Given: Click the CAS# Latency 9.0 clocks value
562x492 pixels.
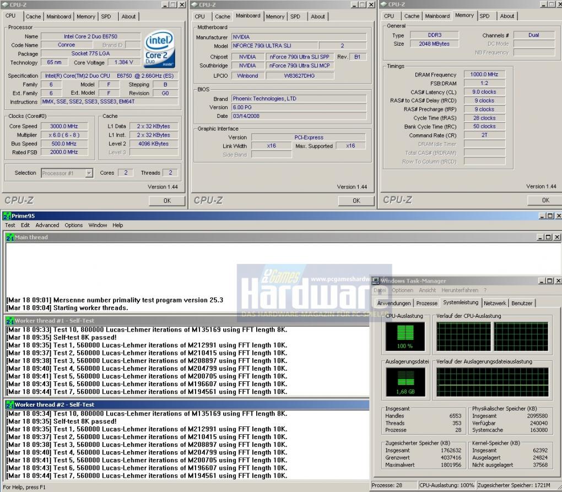Looking at the screenshot, I should point(484,92).
